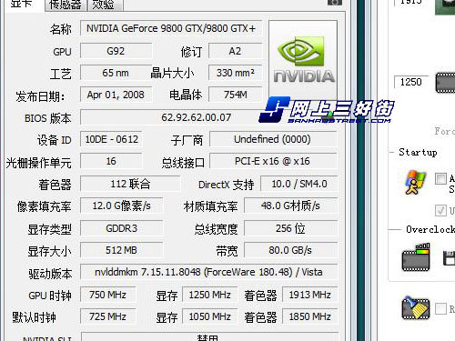Viewport: 455px width, 341px height.
Task: Click the floppy disk save icon
Action: (x=449, y=258)
